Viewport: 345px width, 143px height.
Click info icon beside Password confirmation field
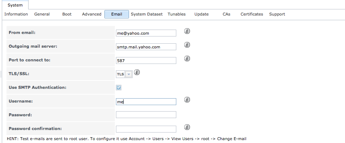click(x=187, y=127)
